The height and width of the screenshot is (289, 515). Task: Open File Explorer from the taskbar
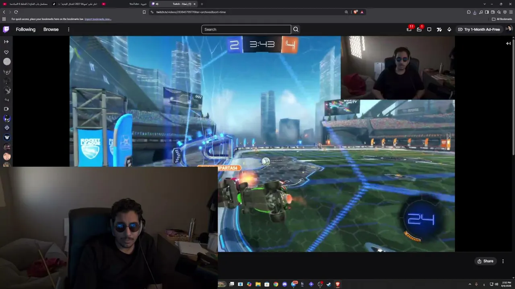pos(258,284)
